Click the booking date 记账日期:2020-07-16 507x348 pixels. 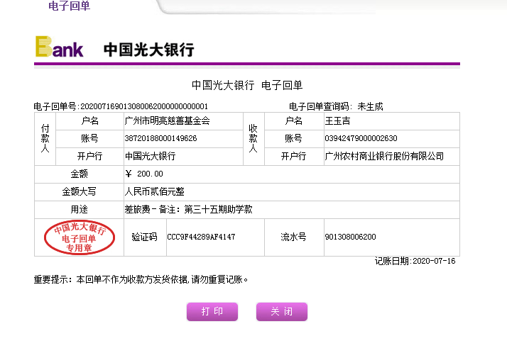(x=415, y=261)
